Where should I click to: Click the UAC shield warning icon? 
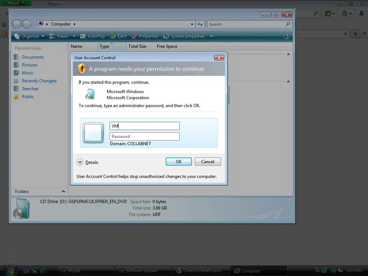tap(82, 69)
